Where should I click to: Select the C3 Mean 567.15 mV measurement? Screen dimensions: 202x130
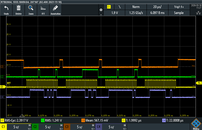tap(95, 121)
